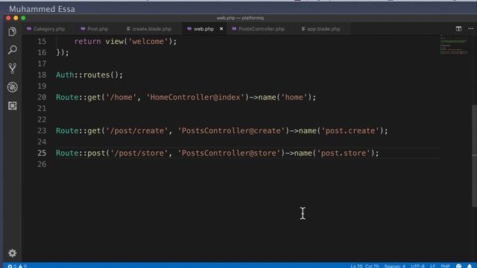Image resolution: width=477 pixels, height=268 pixels.
Task: Click the 'post.store' route name
Action: [x=344, y=153]
